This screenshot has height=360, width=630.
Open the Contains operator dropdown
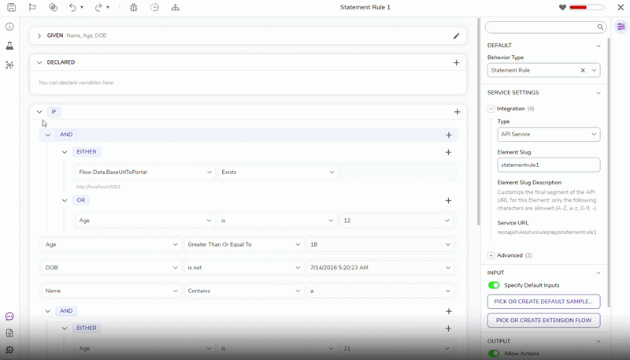[244, 291]
